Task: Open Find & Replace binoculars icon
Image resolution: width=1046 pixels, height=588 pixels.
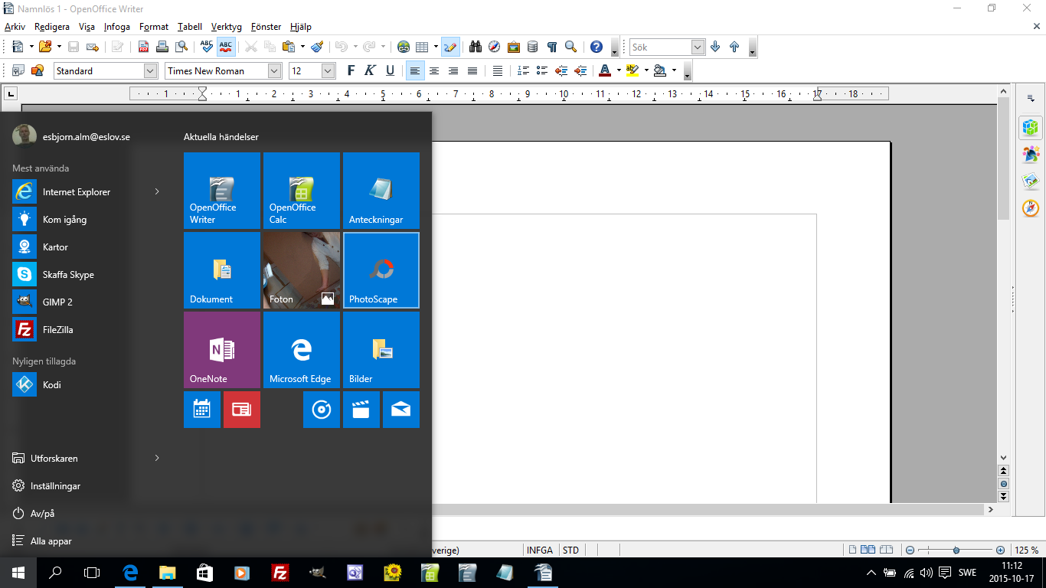Action: point(476,47)
